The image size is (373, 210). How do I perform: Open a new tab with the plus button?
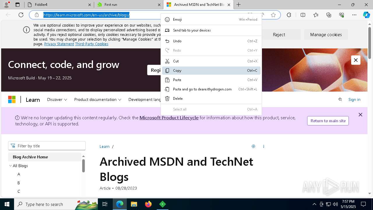(x=239, y=5)
